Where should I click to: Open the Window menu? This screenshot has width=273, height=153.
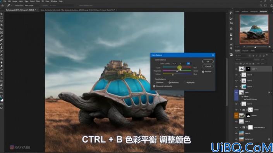coord(54,1)
